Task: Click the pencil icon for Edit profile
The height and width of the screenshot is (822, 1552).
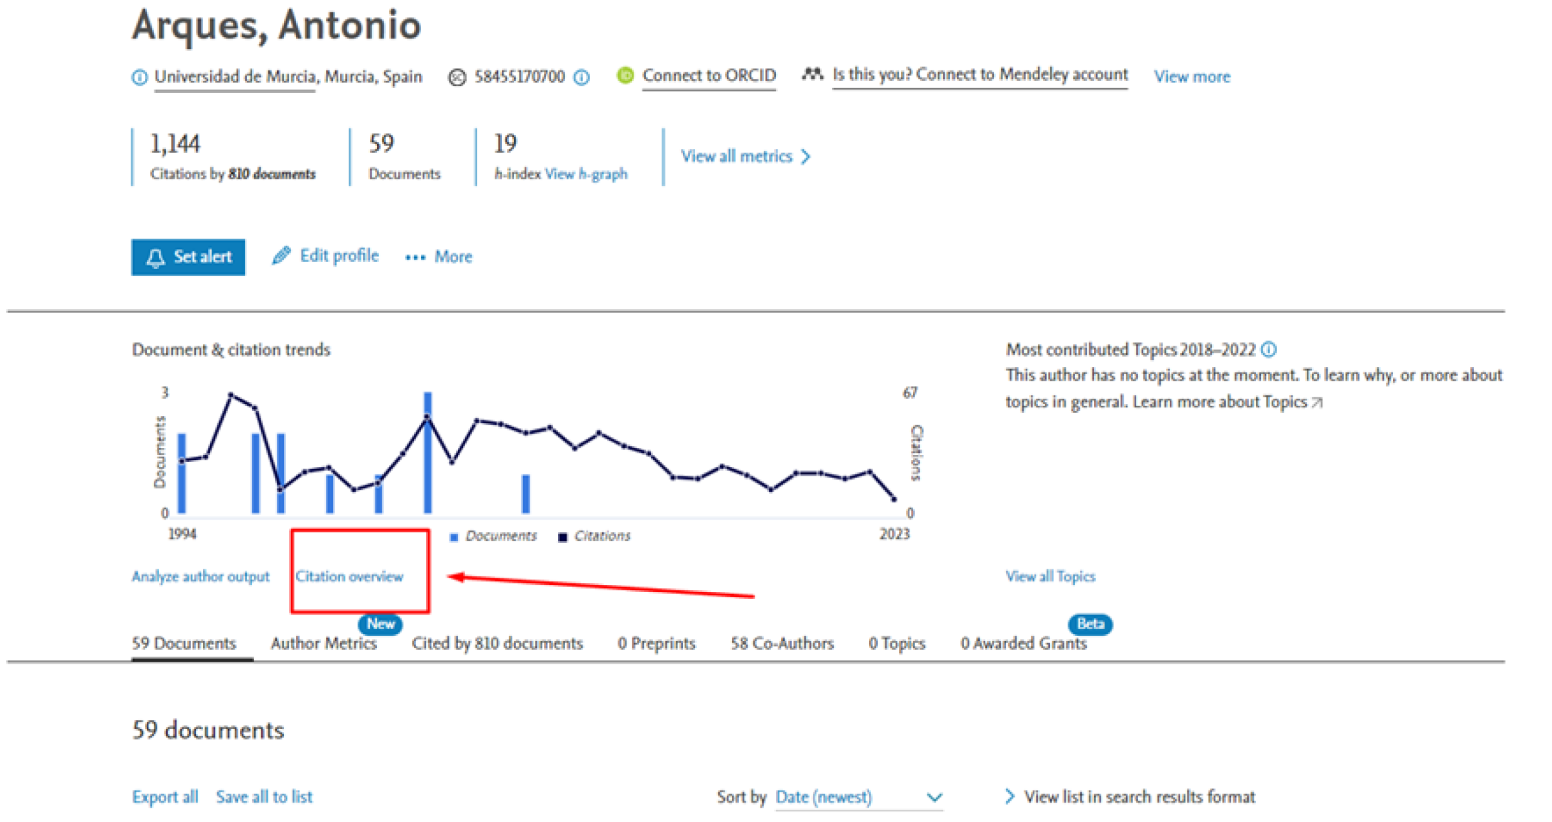Action: pos(281,256)
